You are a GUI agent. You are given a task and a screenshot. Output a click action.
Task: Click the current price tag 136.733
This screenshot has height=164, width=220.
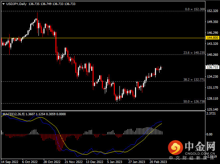[212, 67]
